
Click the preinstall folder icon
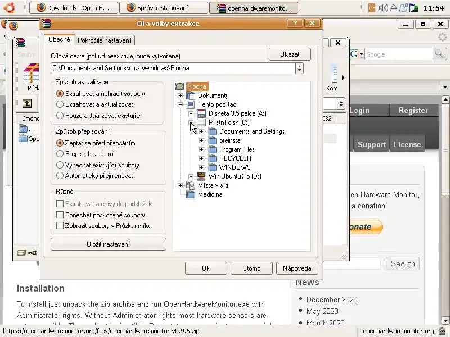coord(212,140)
